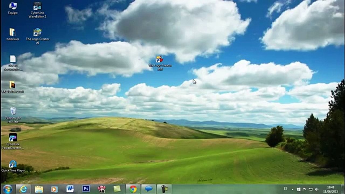Viewport: 345px width, 194px height.
Task: Open the Action Center flag icon
Action: click(x=305, y=189)
